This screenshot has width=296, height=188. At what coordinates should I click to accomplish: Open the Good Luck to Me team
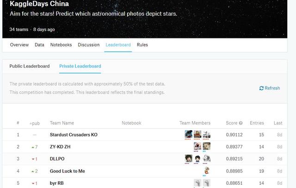coord(67,171)
